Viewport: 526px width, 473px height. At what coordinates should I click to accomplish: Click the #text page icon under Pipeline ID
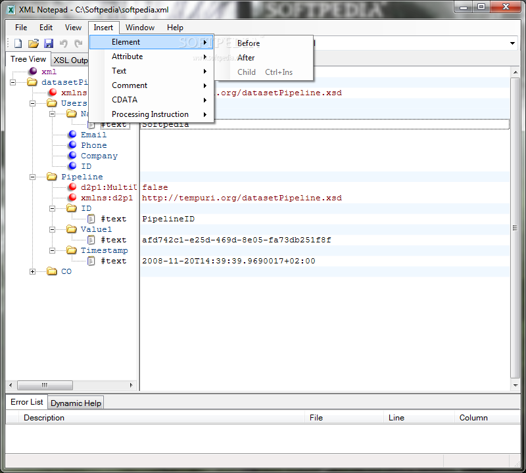(x=91, y=219)
